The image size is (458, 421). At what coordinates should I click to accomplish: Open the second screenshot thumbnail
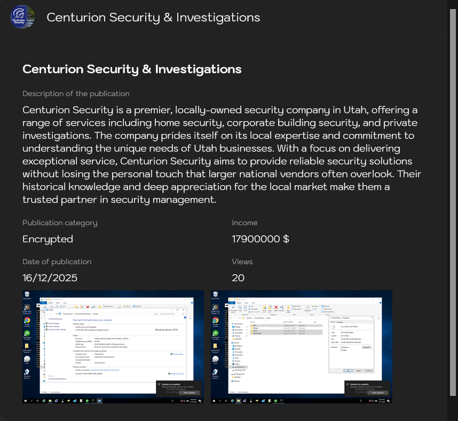point(302,346)
